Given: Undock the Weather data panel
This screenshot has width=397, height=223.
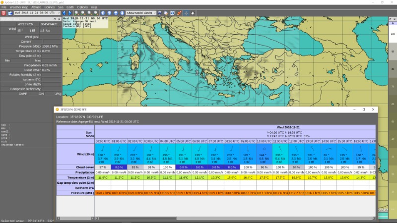Looking at the screenshot, I should (x=55, y=19).
